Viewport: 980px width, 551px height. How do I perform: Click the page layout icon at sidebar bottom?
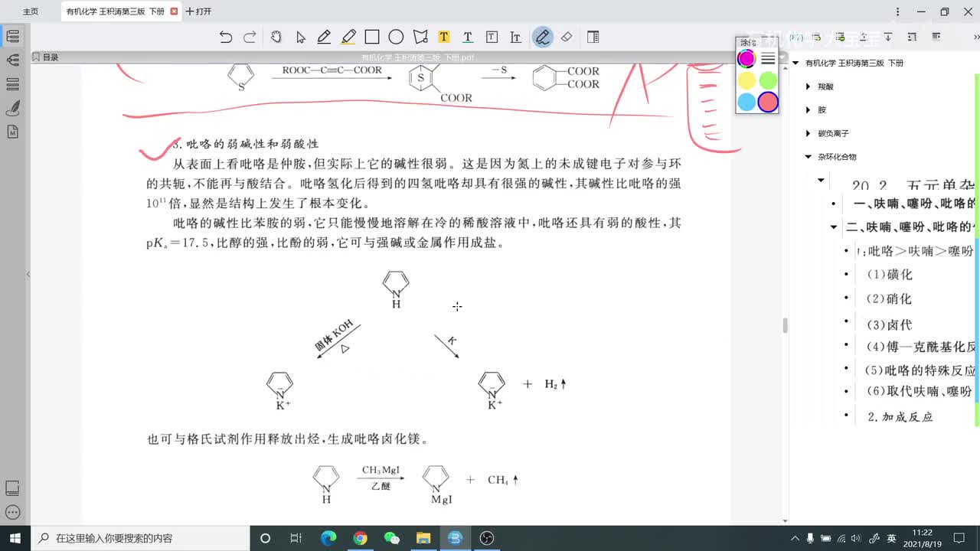tap(12, 488)
